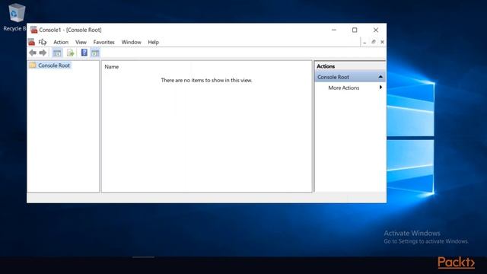
Task: Toggle the Show/Hide Action Pane icon
Action: 95,53
